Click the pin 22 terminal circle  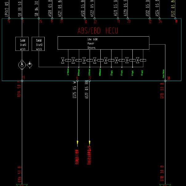pyautogui.click(x=95, y=18)
